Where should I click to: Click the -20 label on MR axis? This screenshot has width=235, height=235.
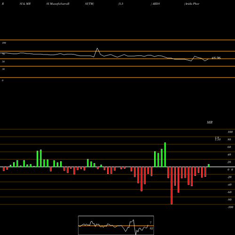coord(229,177)
